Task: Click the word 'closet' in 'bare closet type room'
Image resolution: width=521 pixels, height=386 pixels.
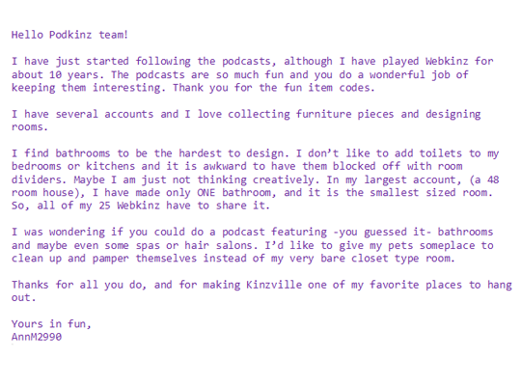Action: [x=370, y=259]
